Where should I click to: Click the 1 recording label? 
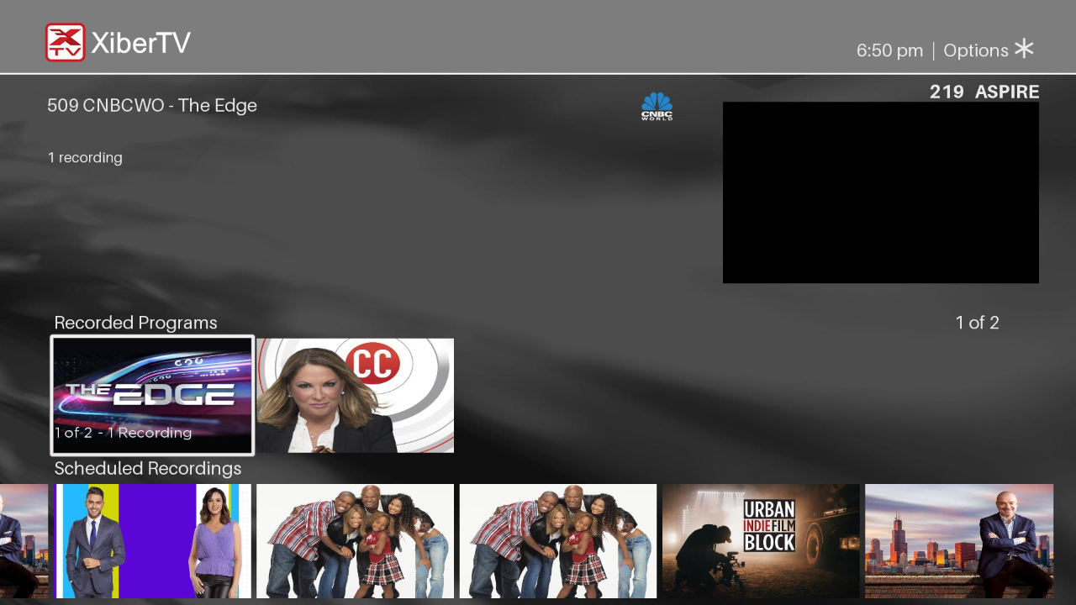click(x=85, y=157)
